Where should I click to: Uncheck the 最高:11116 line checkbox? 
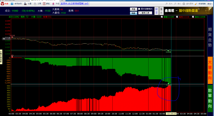[177, 17]
